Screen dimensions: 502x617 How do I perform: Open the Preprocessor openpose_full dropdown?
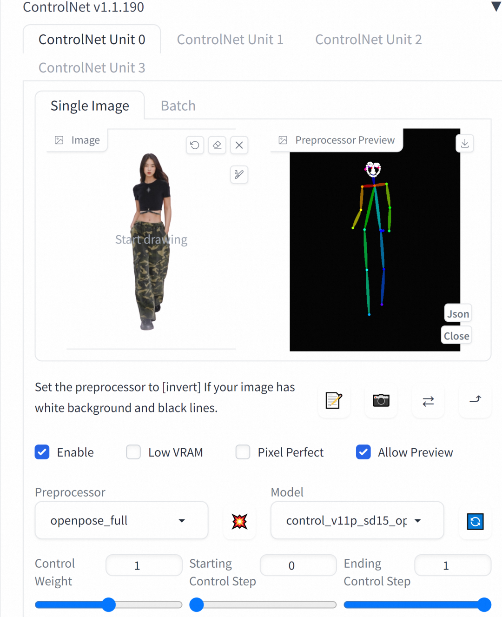pos(121,520)
